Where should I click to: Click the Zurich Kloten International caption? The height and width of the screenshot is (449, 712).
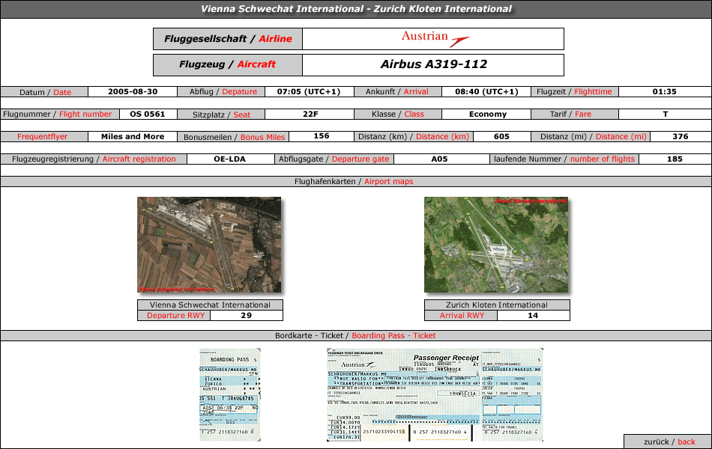pos(497,305)
